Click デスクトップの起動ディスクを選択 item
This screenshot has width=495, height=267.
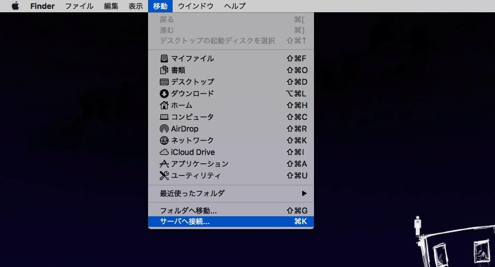coord(231,41)
